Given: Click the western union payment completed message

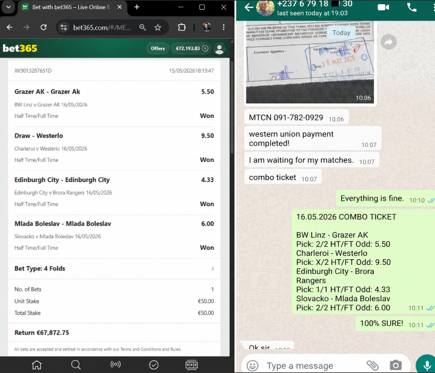Looking at the screenshot, I should point(313,138).
